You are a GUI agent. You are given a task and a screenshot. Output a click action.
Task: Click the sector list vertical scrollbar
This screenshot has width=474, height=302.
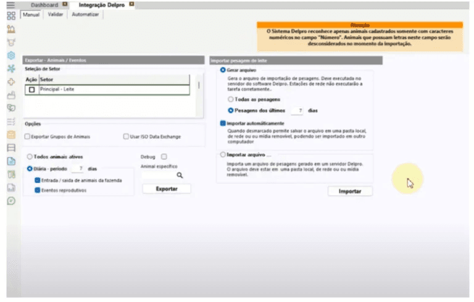pos(199,94)
